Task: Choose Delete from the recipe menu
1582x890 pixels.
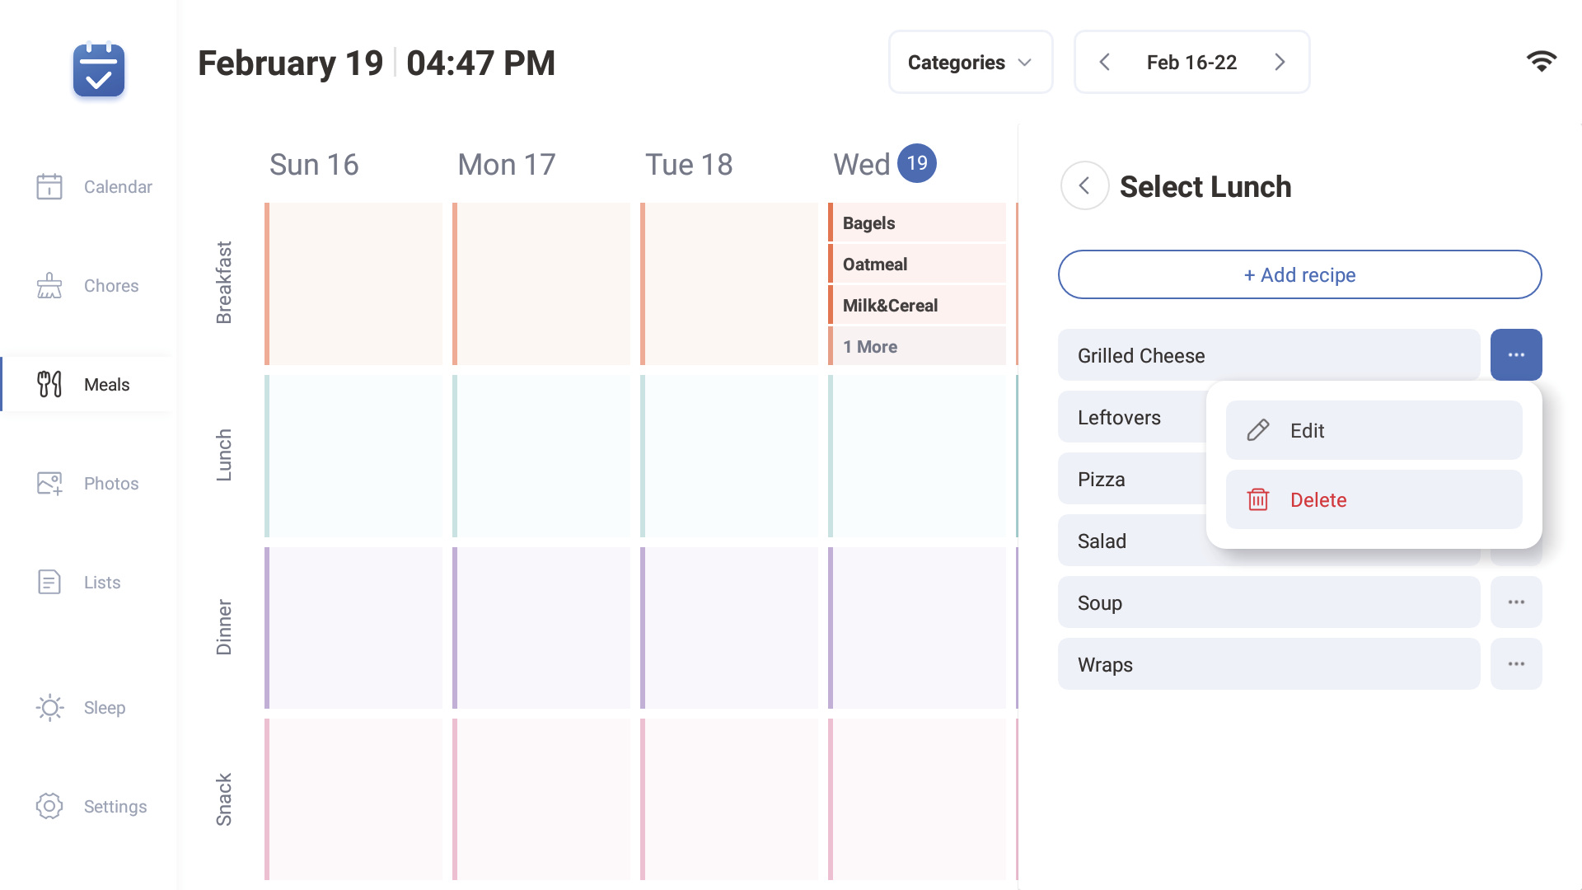Action: click(1374, 499)
